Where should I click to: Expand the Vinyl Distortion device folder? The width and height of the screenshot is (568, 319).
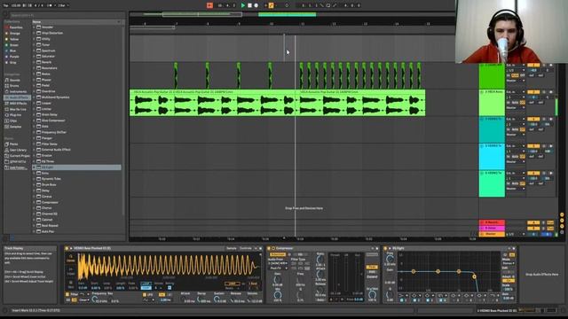[x=34, y=33]
